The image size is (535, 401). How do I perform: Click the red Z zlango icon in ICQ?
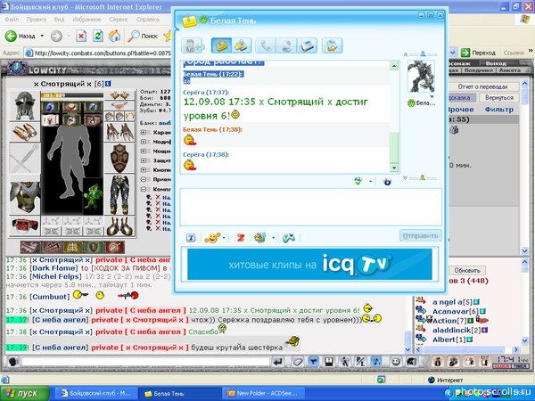point(241,238)
